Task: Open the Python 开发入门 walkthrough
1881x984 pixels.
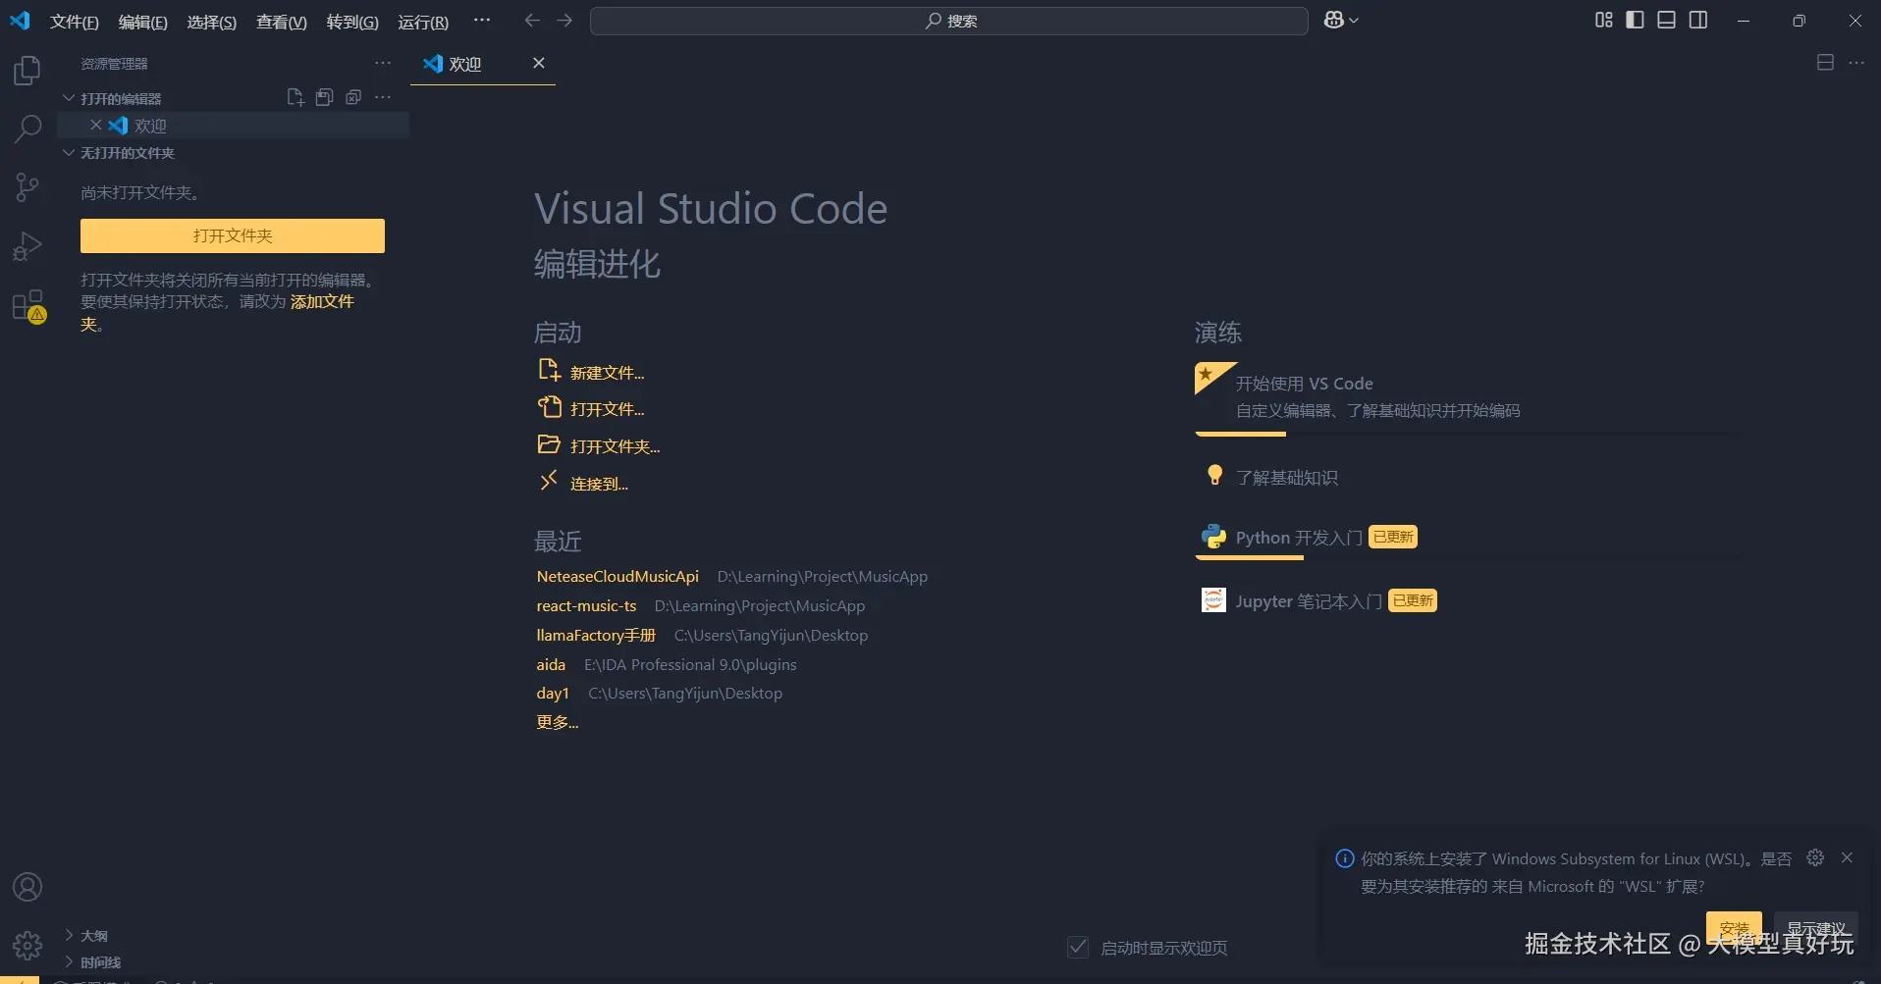Action: point(1469,539)
